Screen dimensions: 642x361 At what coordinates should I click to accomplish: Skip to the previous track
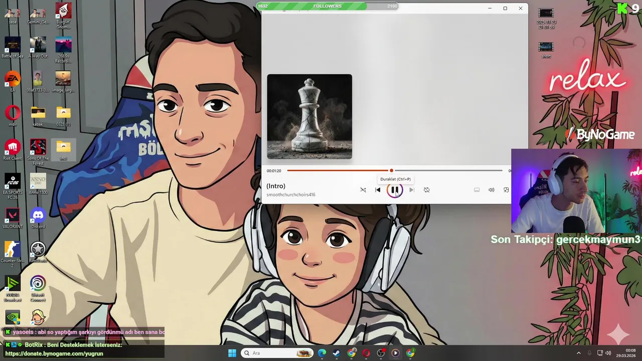pyautogui.click(x=378, y=190)
